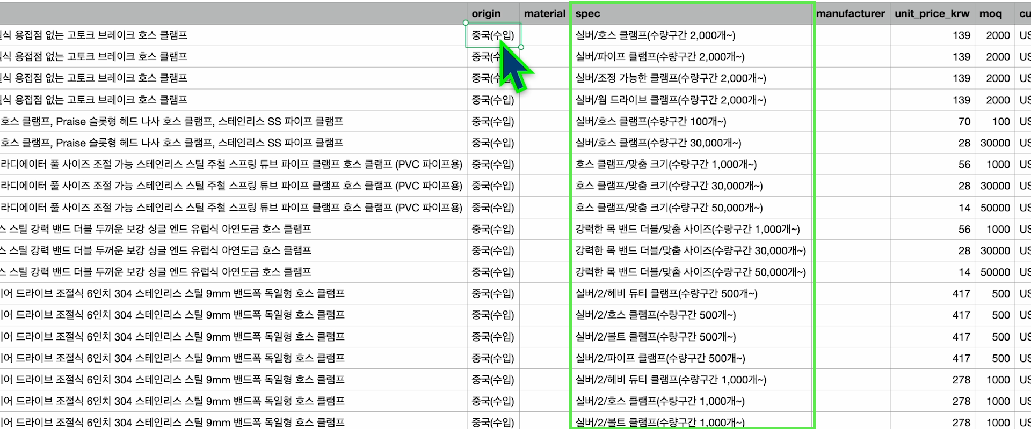
Task: Click origin cell in "실버/호스 클램프(수량구간 100개~)" row
Action: pos(493,121)
